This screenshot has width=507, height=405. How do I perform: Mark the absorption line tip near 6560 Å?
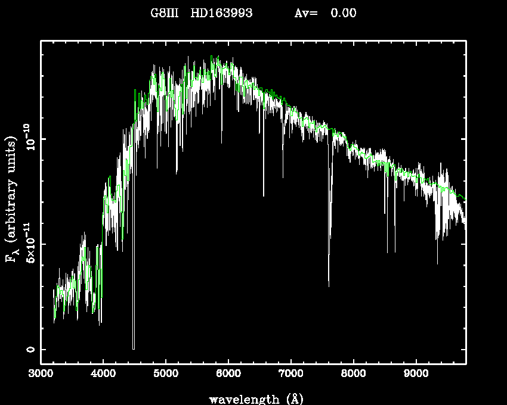263,195
